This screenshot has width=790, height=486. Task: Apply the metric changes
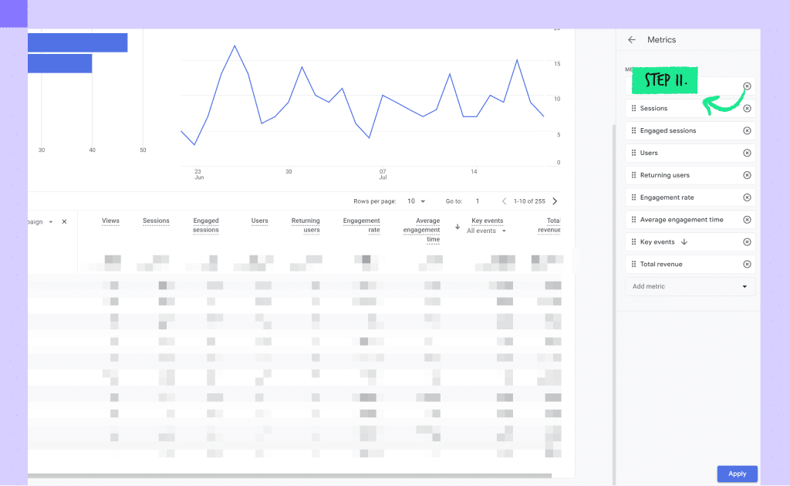coord(737,474)
